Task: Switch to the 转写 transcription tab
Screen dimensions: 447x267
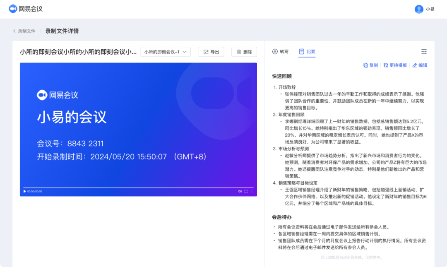Action: 281,52
